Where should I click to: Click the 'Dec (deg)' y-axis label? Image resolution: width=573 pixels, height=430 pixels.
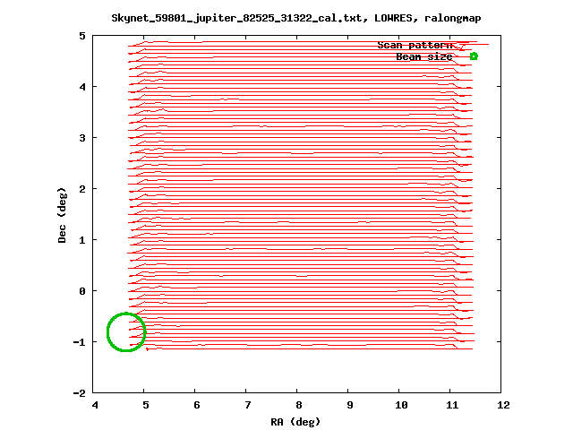tap(62, 215)
